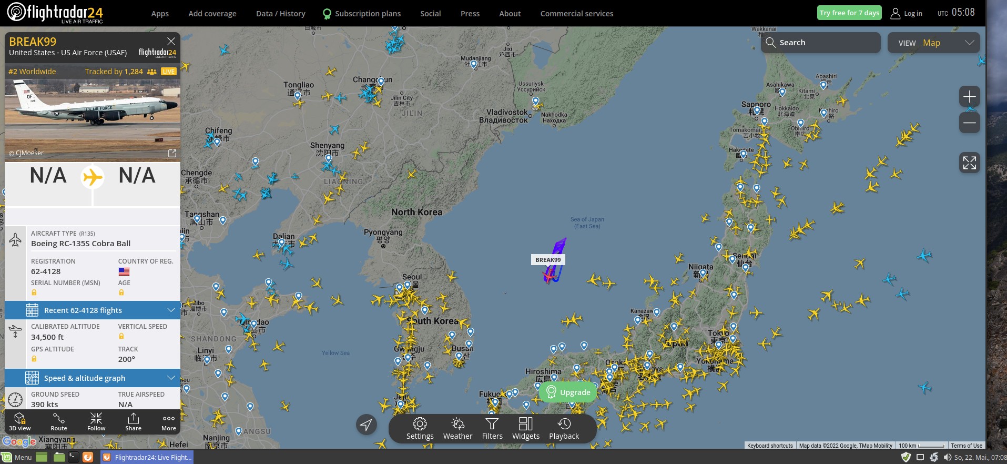Screen dimensions: 1007x464
Task: Click the Tracked by 1,284 LIVE indicator
Action: pos(130,72)
